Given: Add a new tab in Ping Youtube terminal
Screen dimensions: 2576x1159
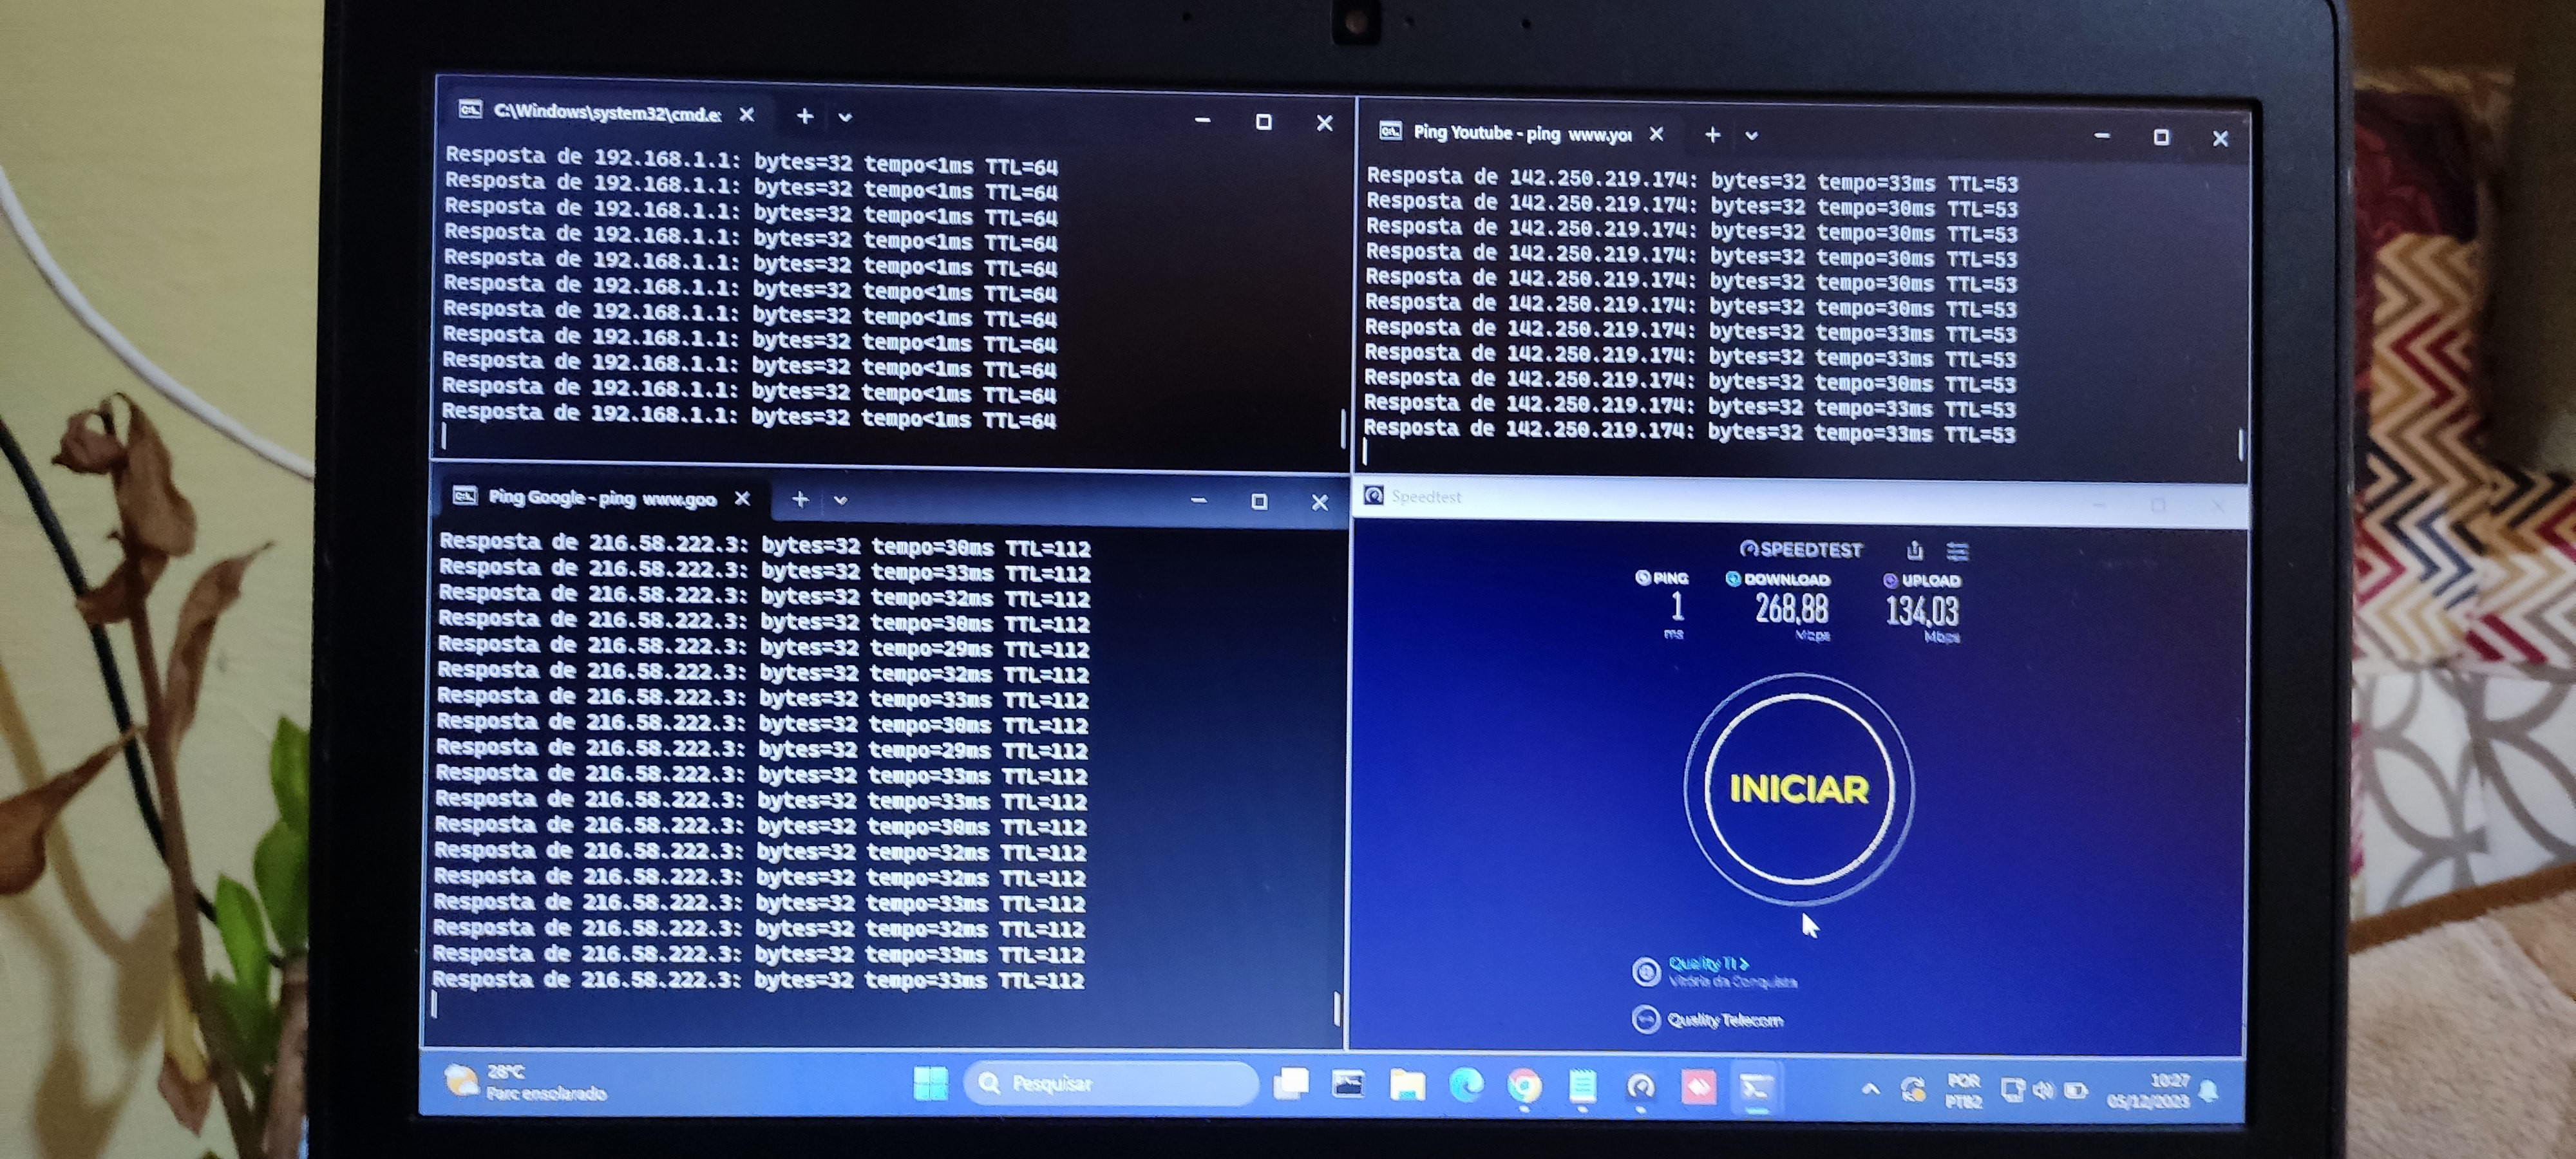Looking at the screenshot, I should click(x=1712, y=135).
